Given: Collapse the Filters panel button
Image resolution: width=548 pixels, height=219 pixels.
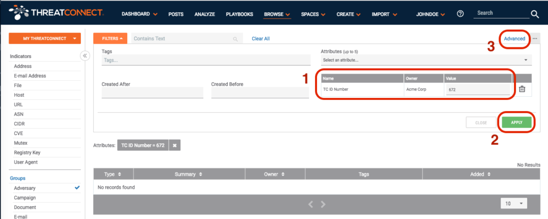Looking at the screenshot, I should (x=111, y=38).
